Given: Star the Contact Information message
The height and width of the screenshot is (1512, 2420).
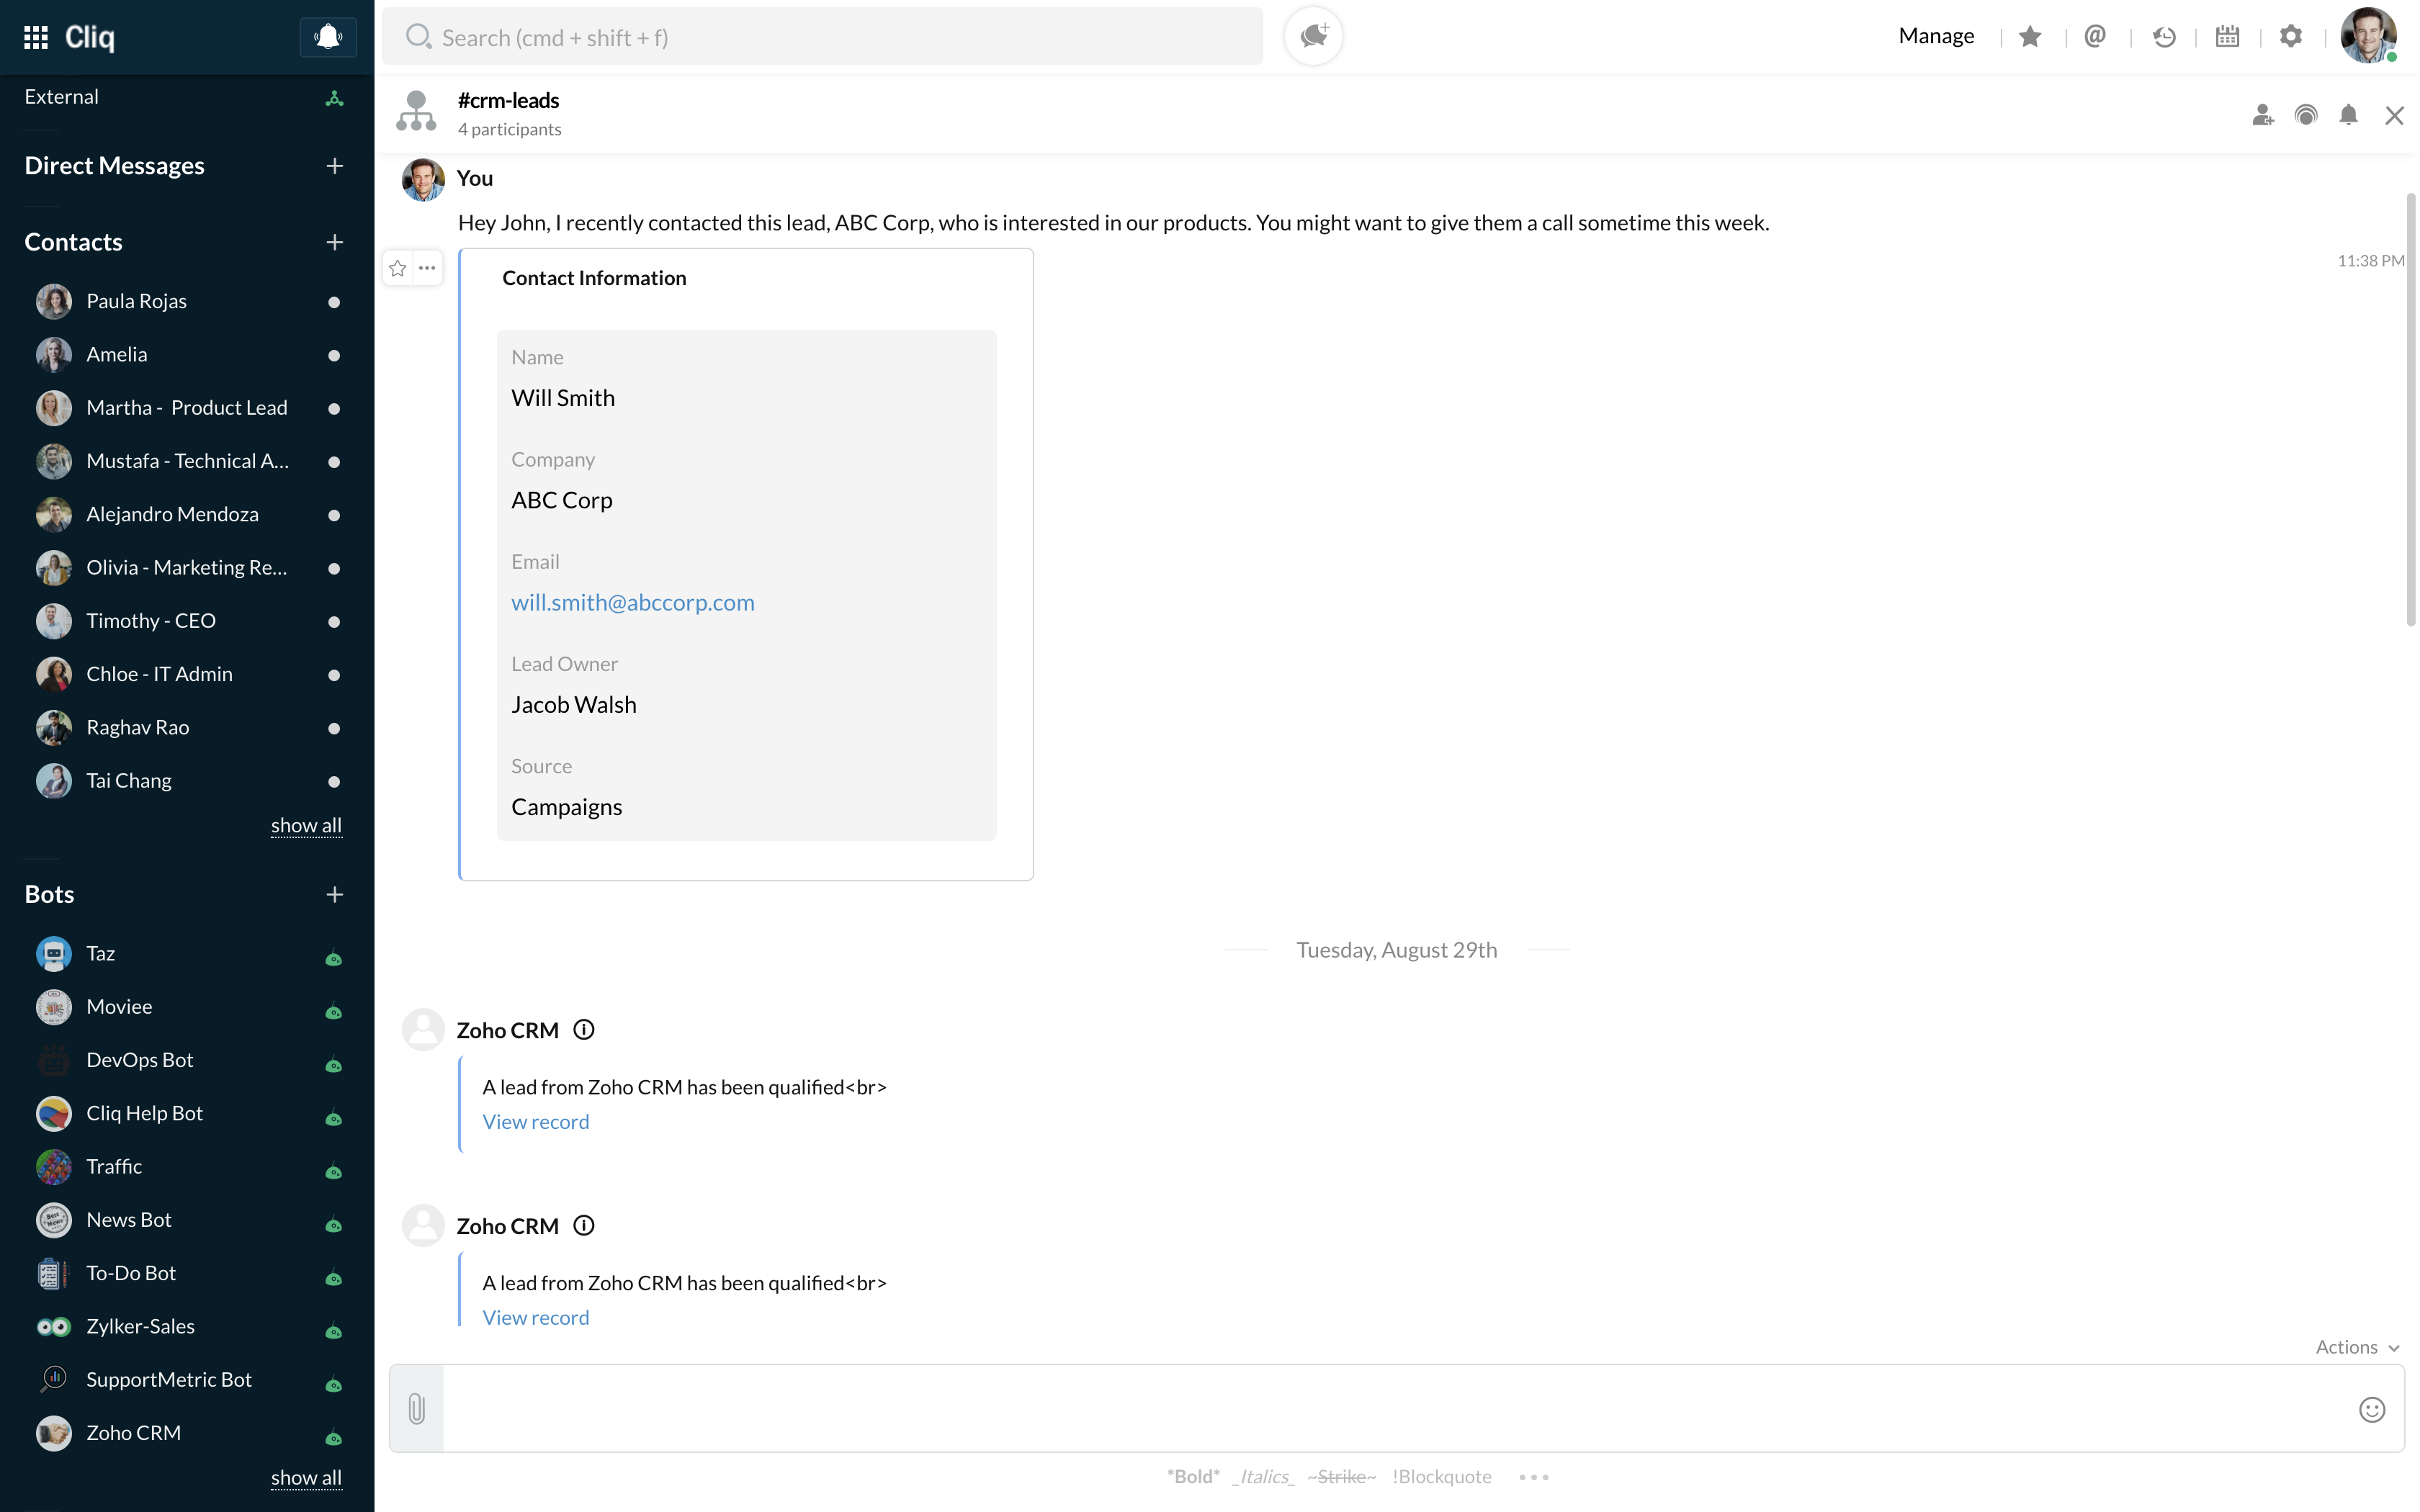Looking at the screenshot, I should pyautogui.click(x=398, y=268).
